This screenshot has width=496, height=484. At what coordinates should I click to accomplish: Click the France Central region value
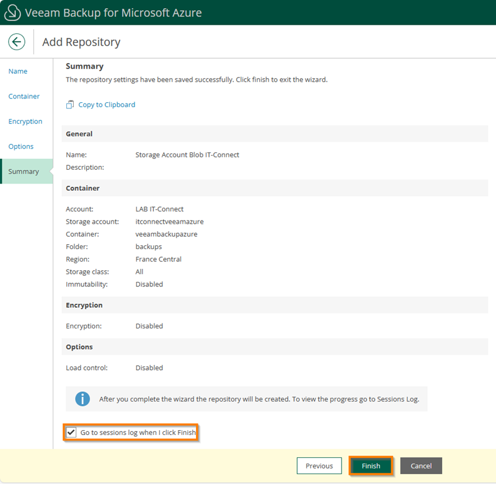(x=158, y=259)
